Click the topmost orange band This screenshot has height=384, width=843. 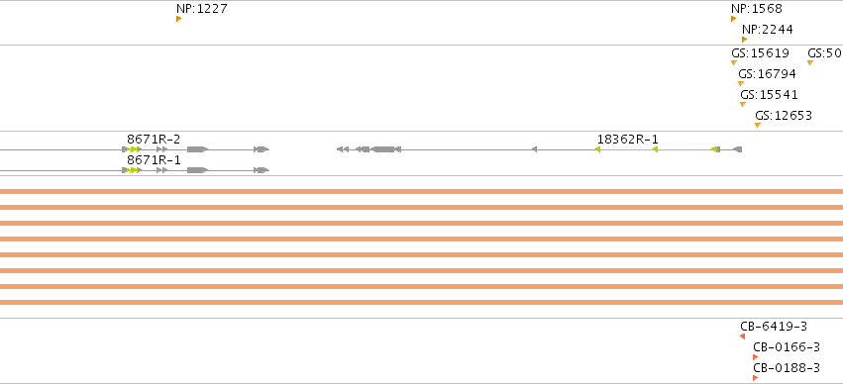tap(422, 191)
